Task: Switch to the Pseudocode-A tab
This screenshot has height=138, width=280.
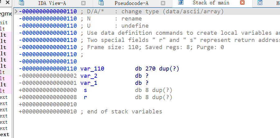Action: point(131,3)
